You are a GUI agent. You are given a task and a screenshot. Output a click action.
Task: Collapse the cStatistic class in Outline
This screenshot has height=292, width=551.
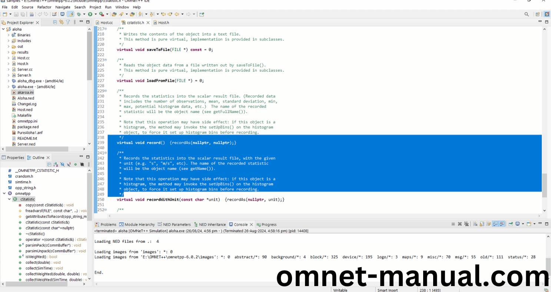pyautogui.click(x=9, y=199)
